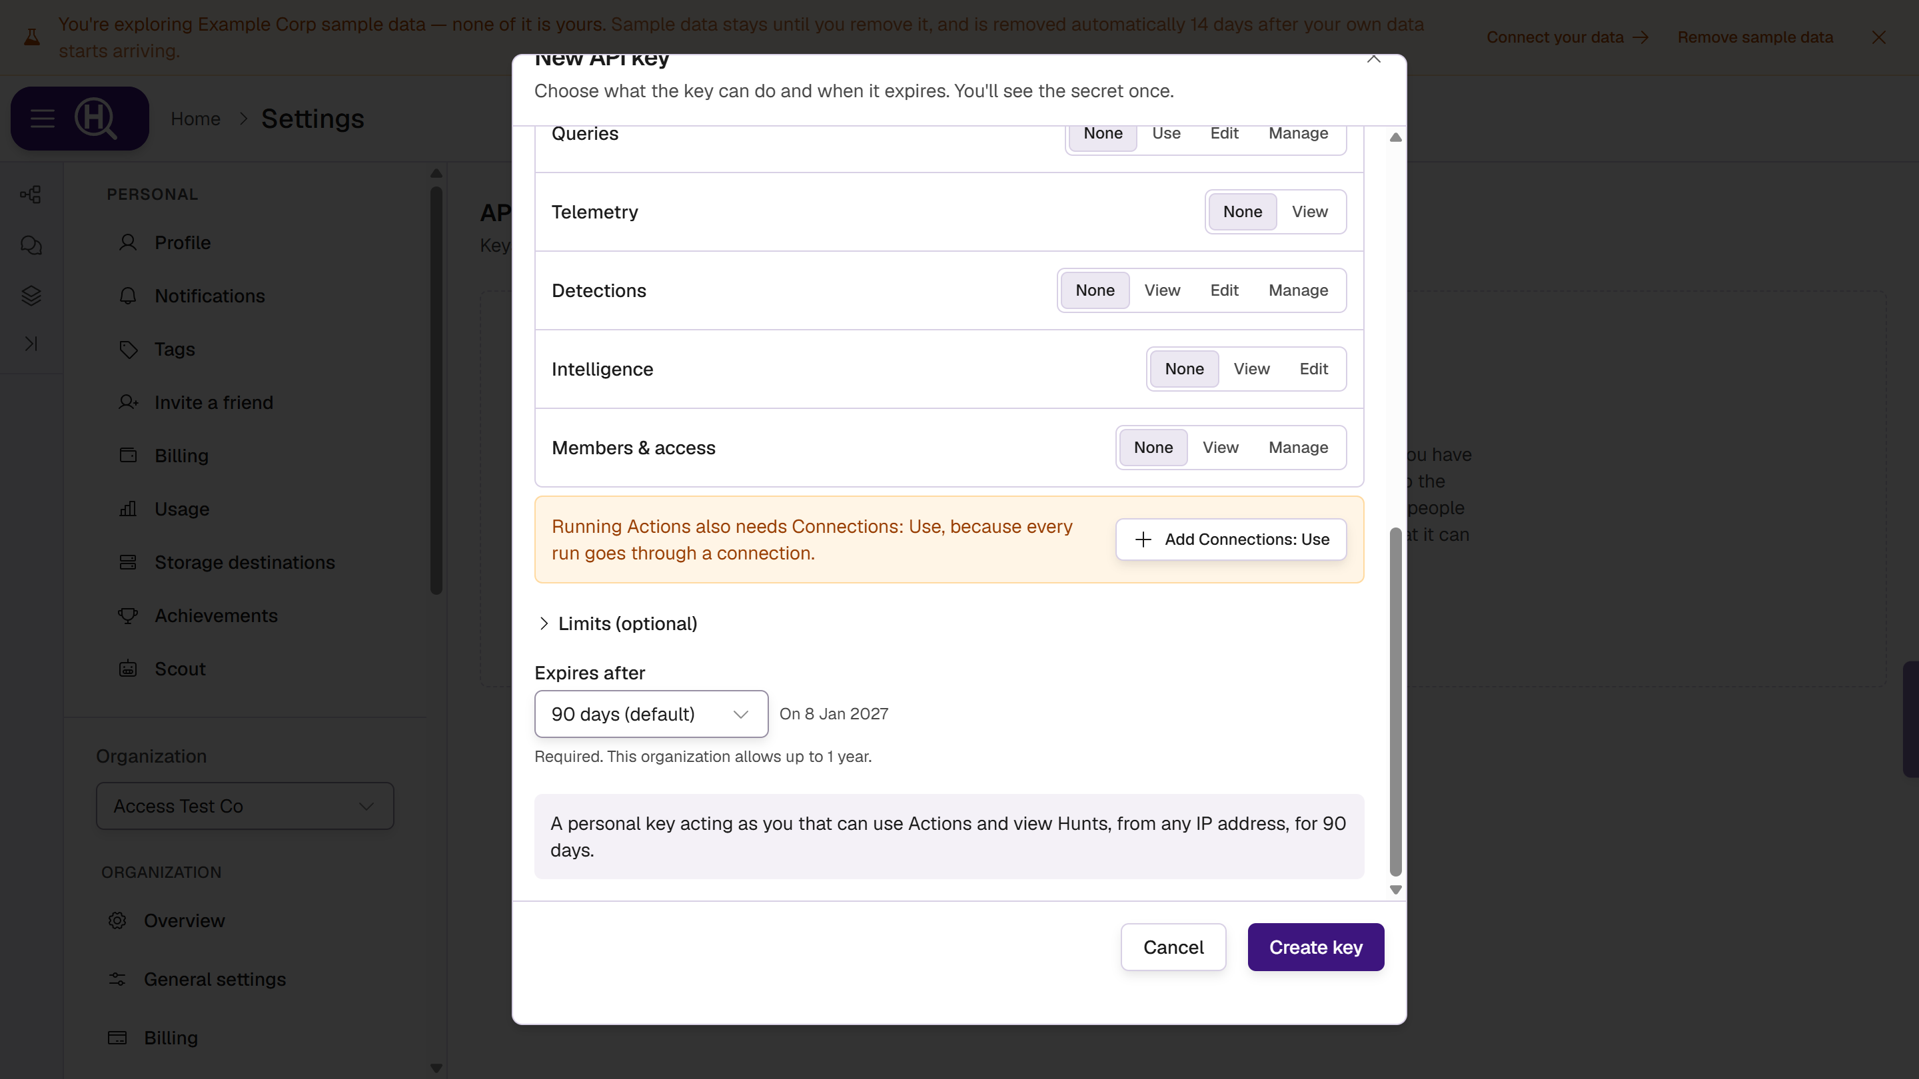Viewport: 1919px width, 1079px height.
Task: Open the Expires after dropdown
Action: pyautogui.click(x=651, y=714)
